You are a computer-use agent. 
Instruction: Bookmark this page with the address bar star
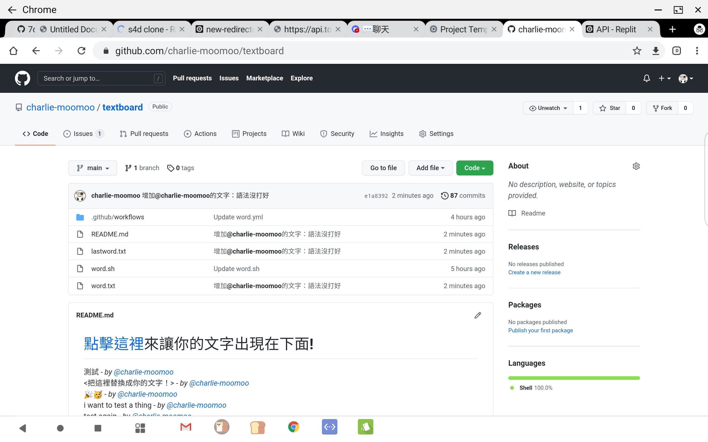click(637, 51)
